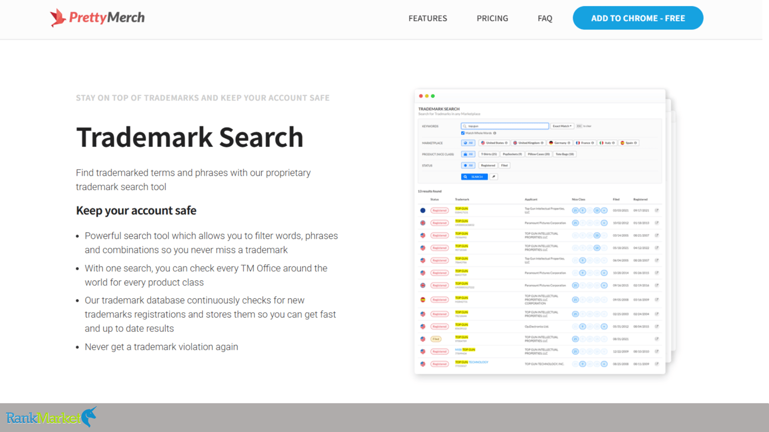The image size is (769, 432).
Task: Select Spain marketplace filter
Action: click(629, 143)
